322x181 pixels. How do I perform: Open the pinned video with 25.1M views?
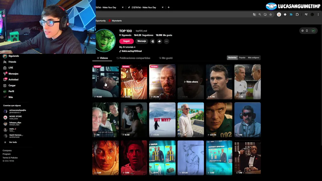pyautogui.click(x=134, y=82)
